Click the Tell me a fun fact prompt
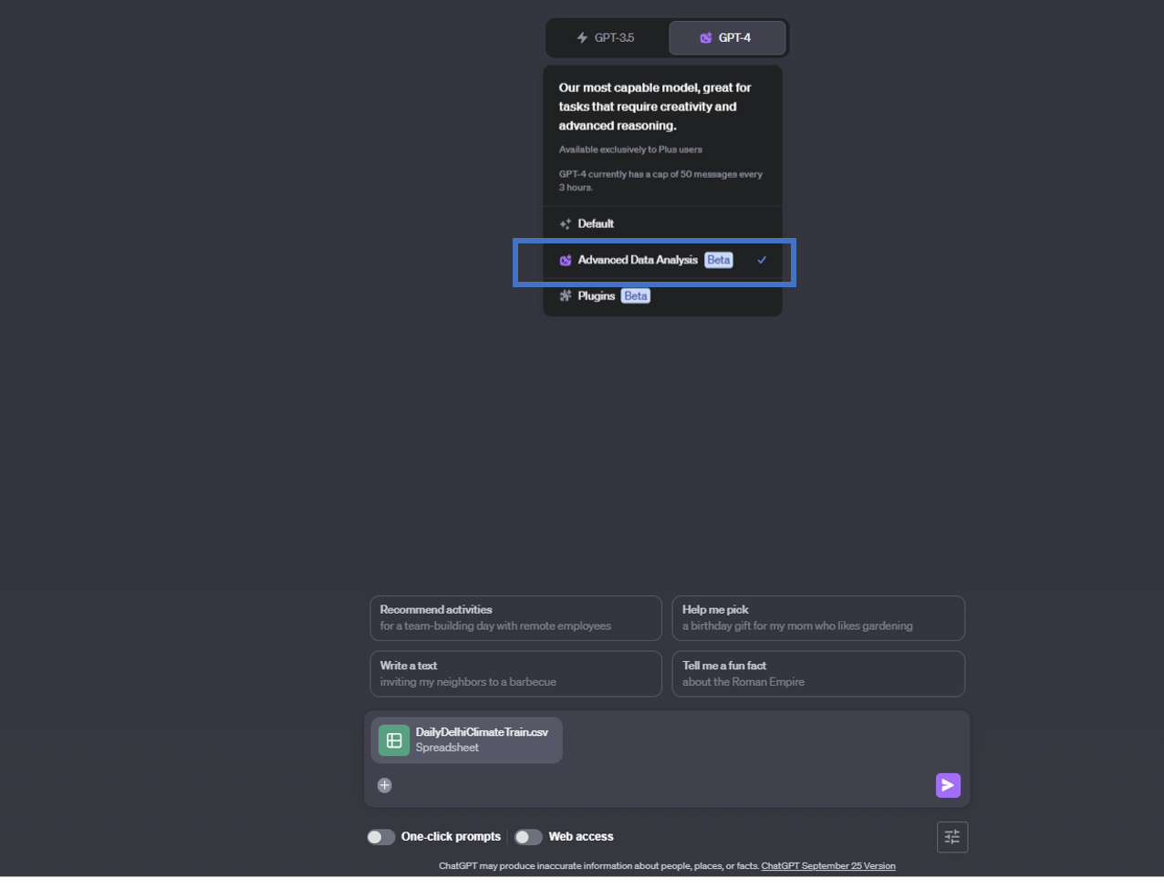This screenshot has height=889, width=1164. 817,673
